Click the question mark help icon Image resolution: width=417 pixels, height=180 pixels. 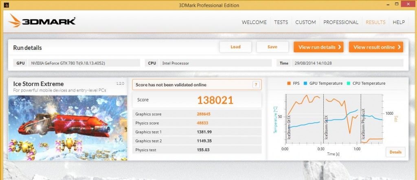coord(256,85)
